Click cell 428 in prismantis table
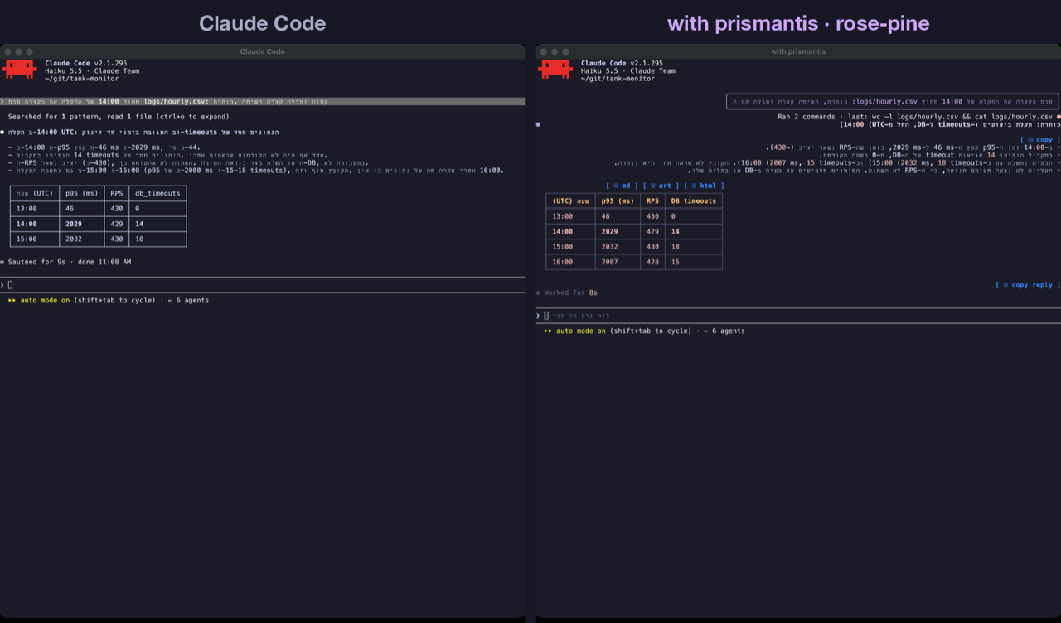Viewport: 1061px width, 623px height. pos(652,262)
